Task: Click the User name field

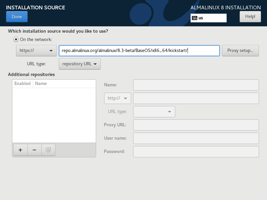Action: [x=196, y=138]
